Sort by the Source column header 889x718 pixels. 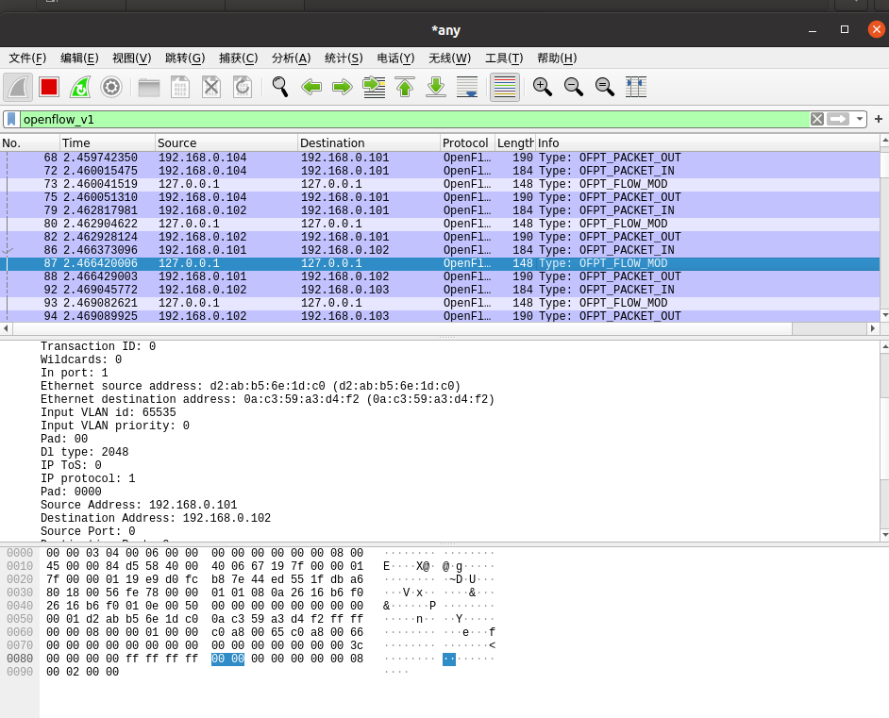pos(226,142)
